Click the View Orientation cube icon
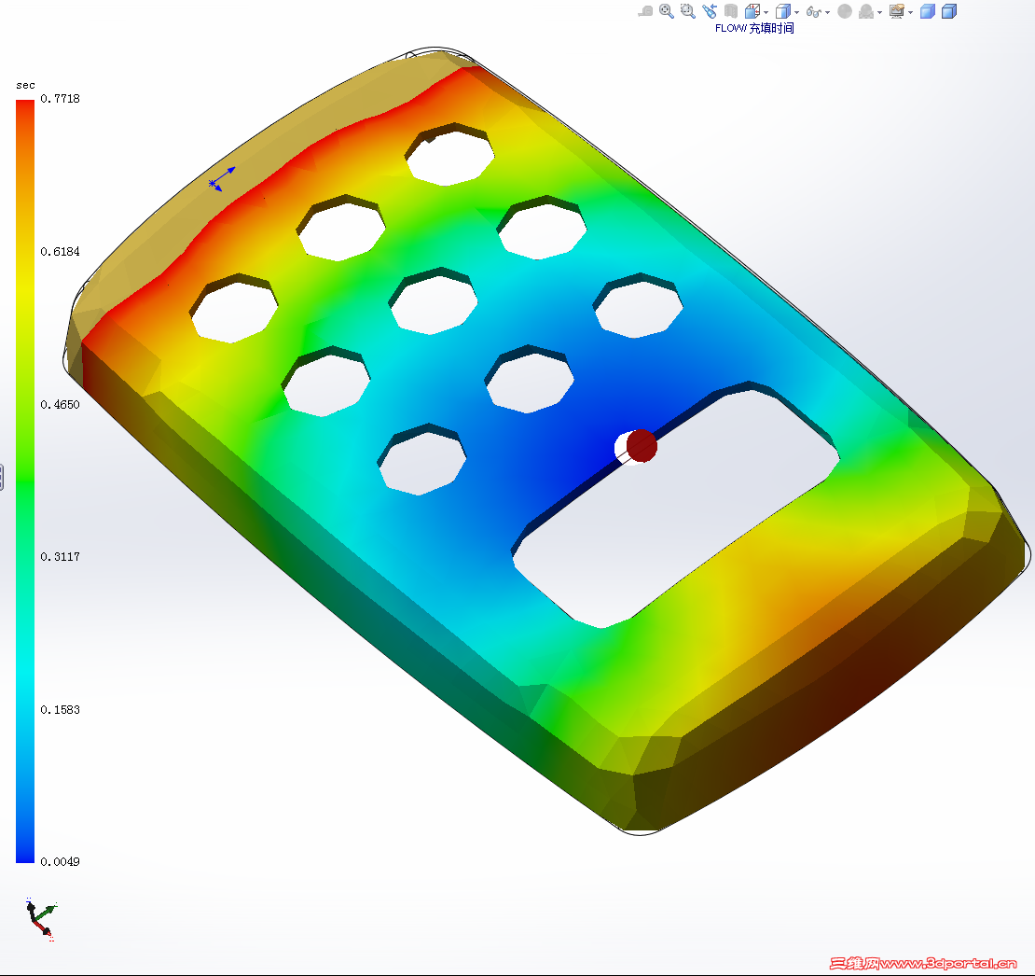 [x=752, y=11]
